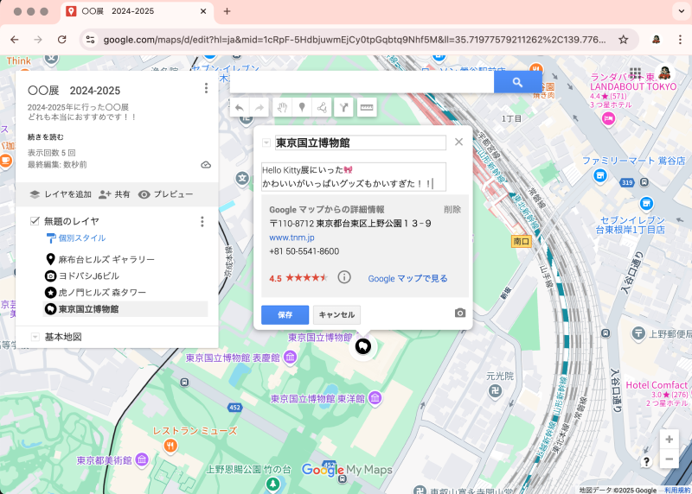Open the map title three-dot menu
Screen dimensions: 692x494
tap(206, 88)
